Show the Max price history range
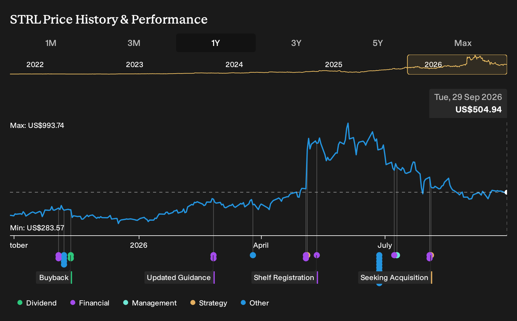 tap(463, 43)
